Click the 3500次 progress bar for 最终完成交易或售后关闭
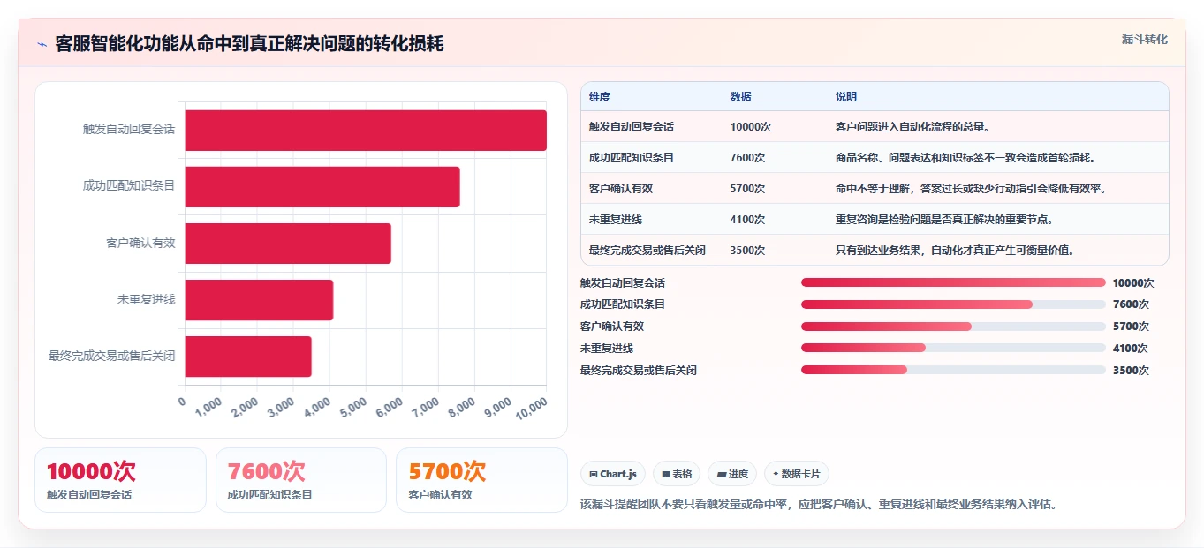 pos(953,370)
